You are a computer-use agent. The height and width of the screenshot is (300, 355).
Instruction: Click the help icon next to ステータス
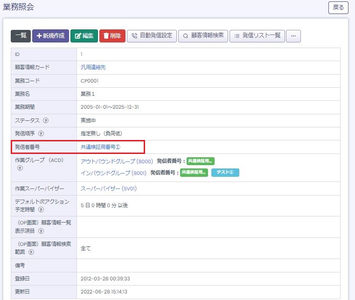click(x=46, y=120)
